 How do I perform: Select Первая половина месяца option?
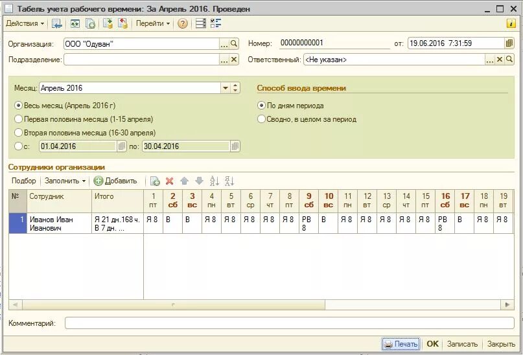click(18, 119)
